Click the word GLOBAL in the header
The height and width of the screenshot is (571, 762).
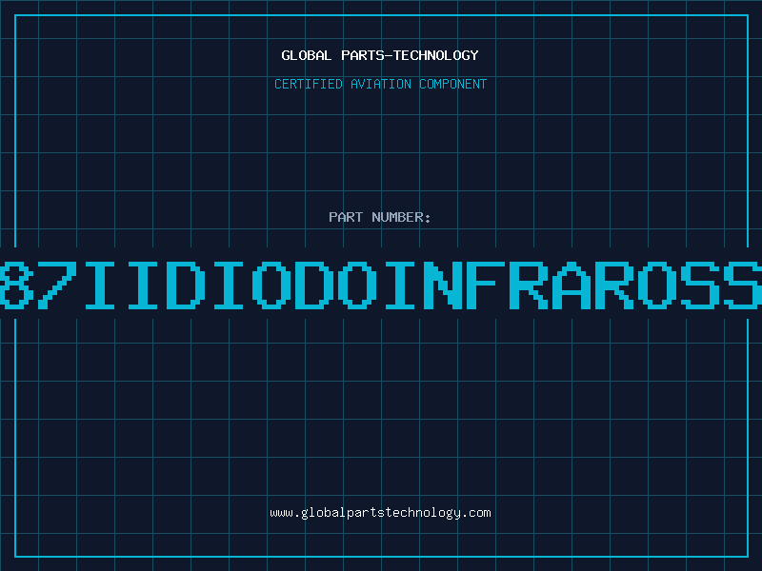coord(306,55)
